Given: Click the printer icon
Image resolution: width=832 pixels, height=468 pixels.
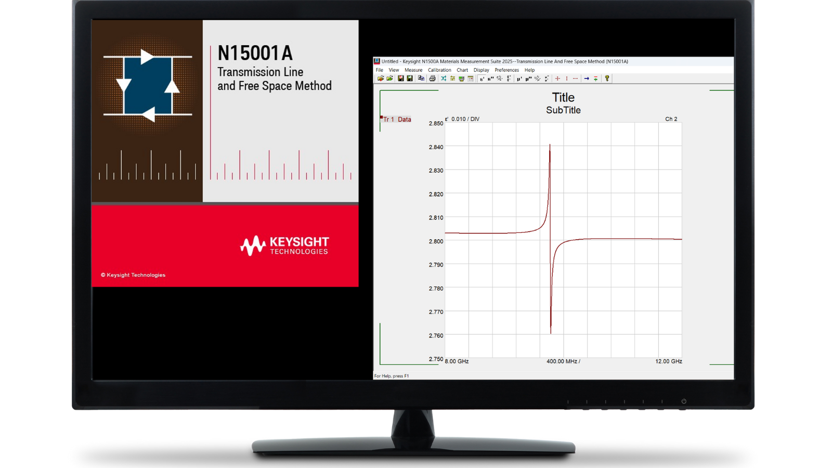Looking at the screenshot, I should click(432, 79).
